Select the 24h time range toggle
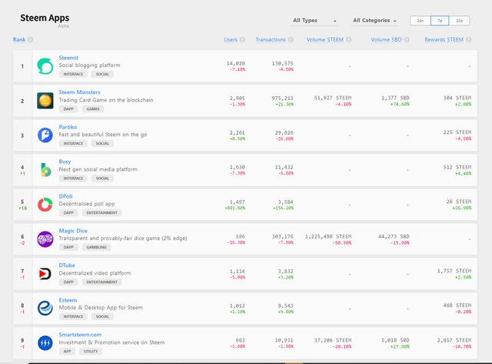 pyautogui.click(x=421, y=21)
